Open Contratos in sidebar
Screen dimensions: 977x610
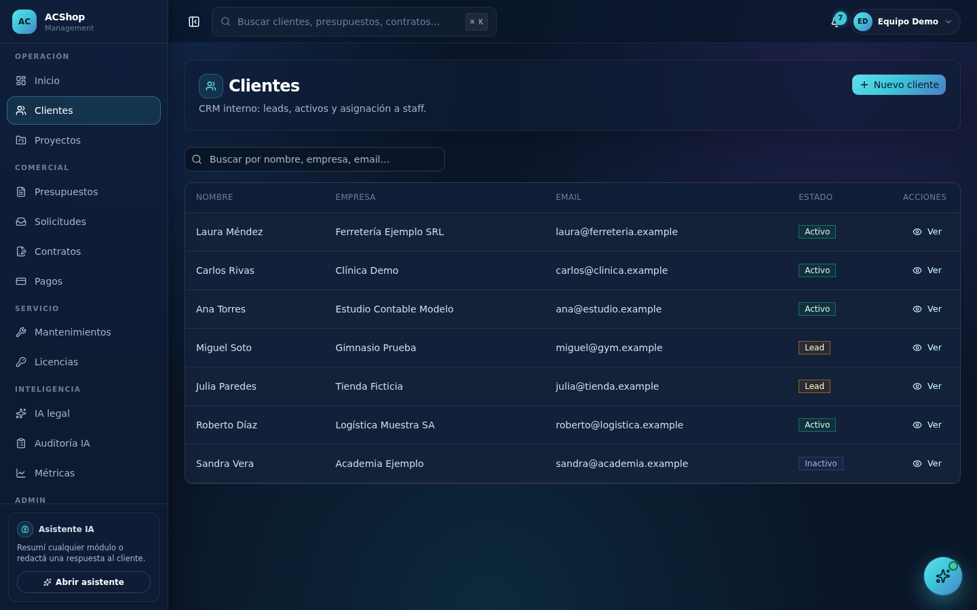pos(83,251)
